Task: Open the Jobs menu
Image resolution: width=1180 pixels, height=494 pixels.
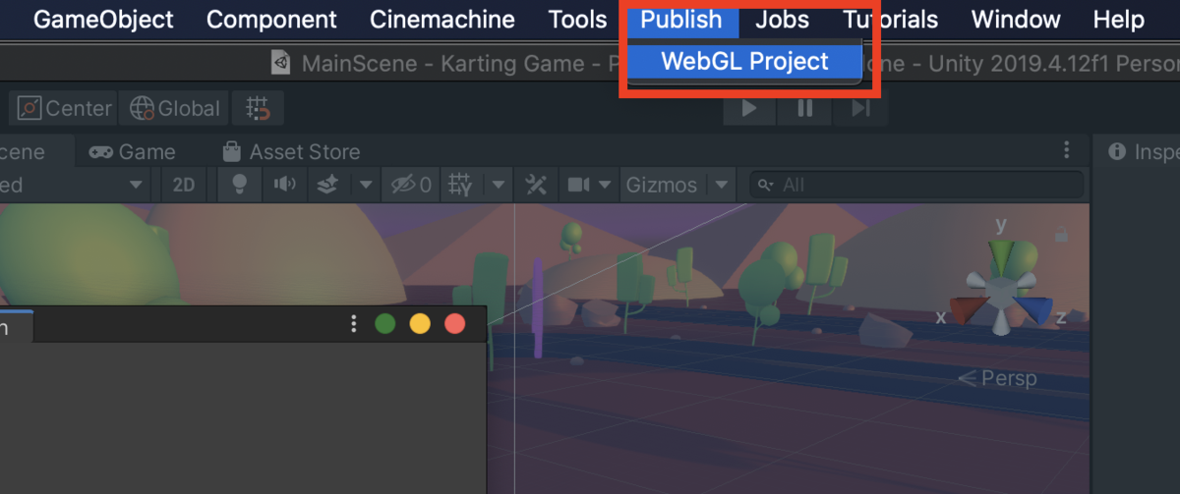Action: pos(782,20)
